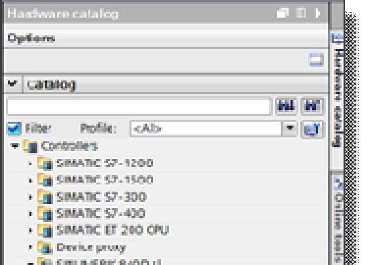This screenshot has width=373, height=265.
Task: Collapse Hardware catalog panel with the arrow icon
Action: (x=318, y=13)
